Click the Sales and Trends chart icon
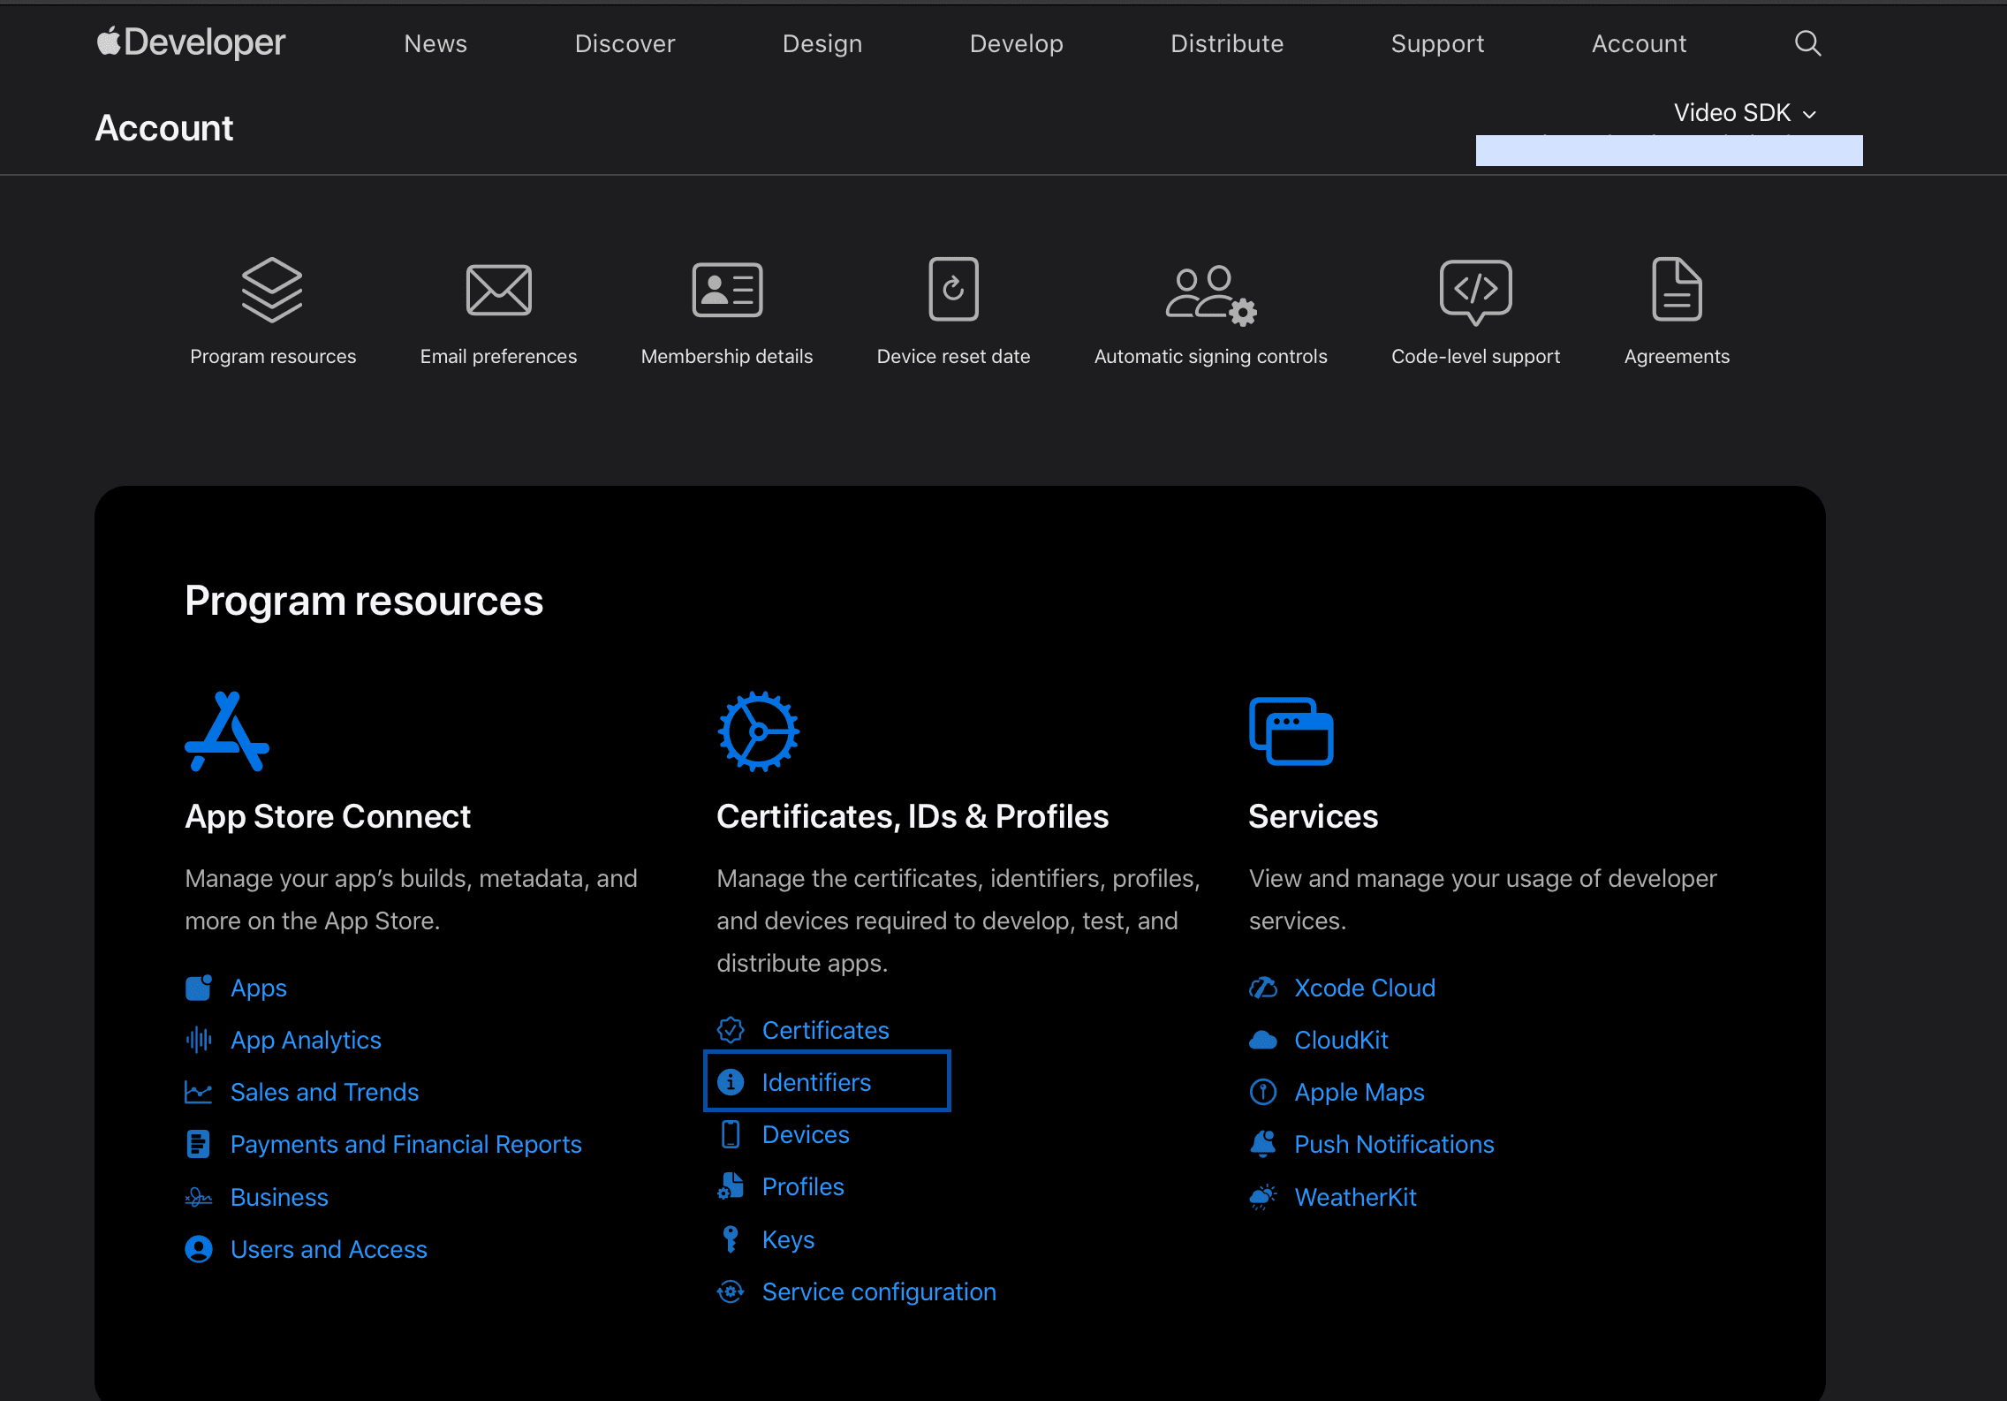2007x1401 pixels. point(199,1092)
